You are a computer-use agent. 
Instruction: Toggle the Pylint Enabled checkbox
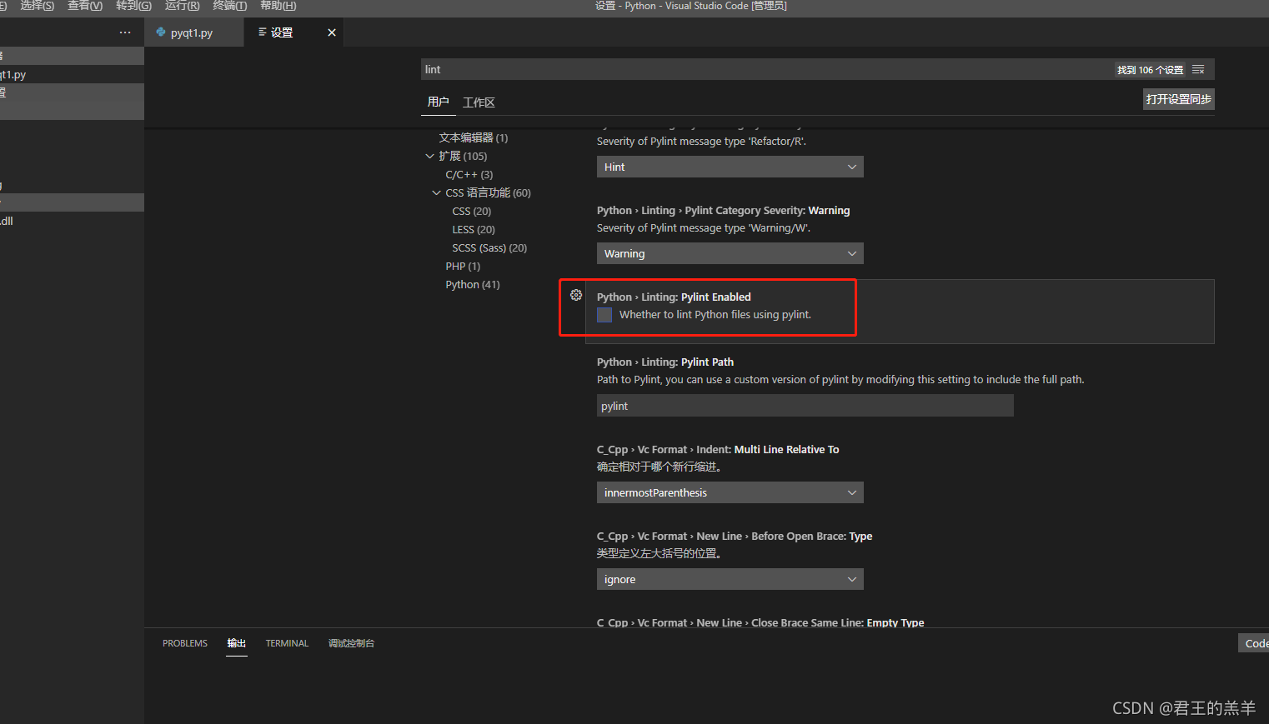604,314
